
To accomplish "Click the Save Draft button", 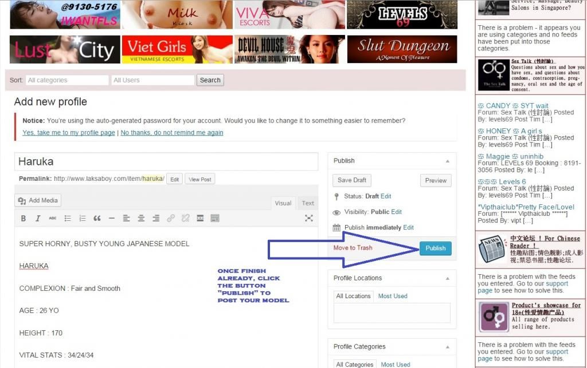I will click(x=352, y=180).
